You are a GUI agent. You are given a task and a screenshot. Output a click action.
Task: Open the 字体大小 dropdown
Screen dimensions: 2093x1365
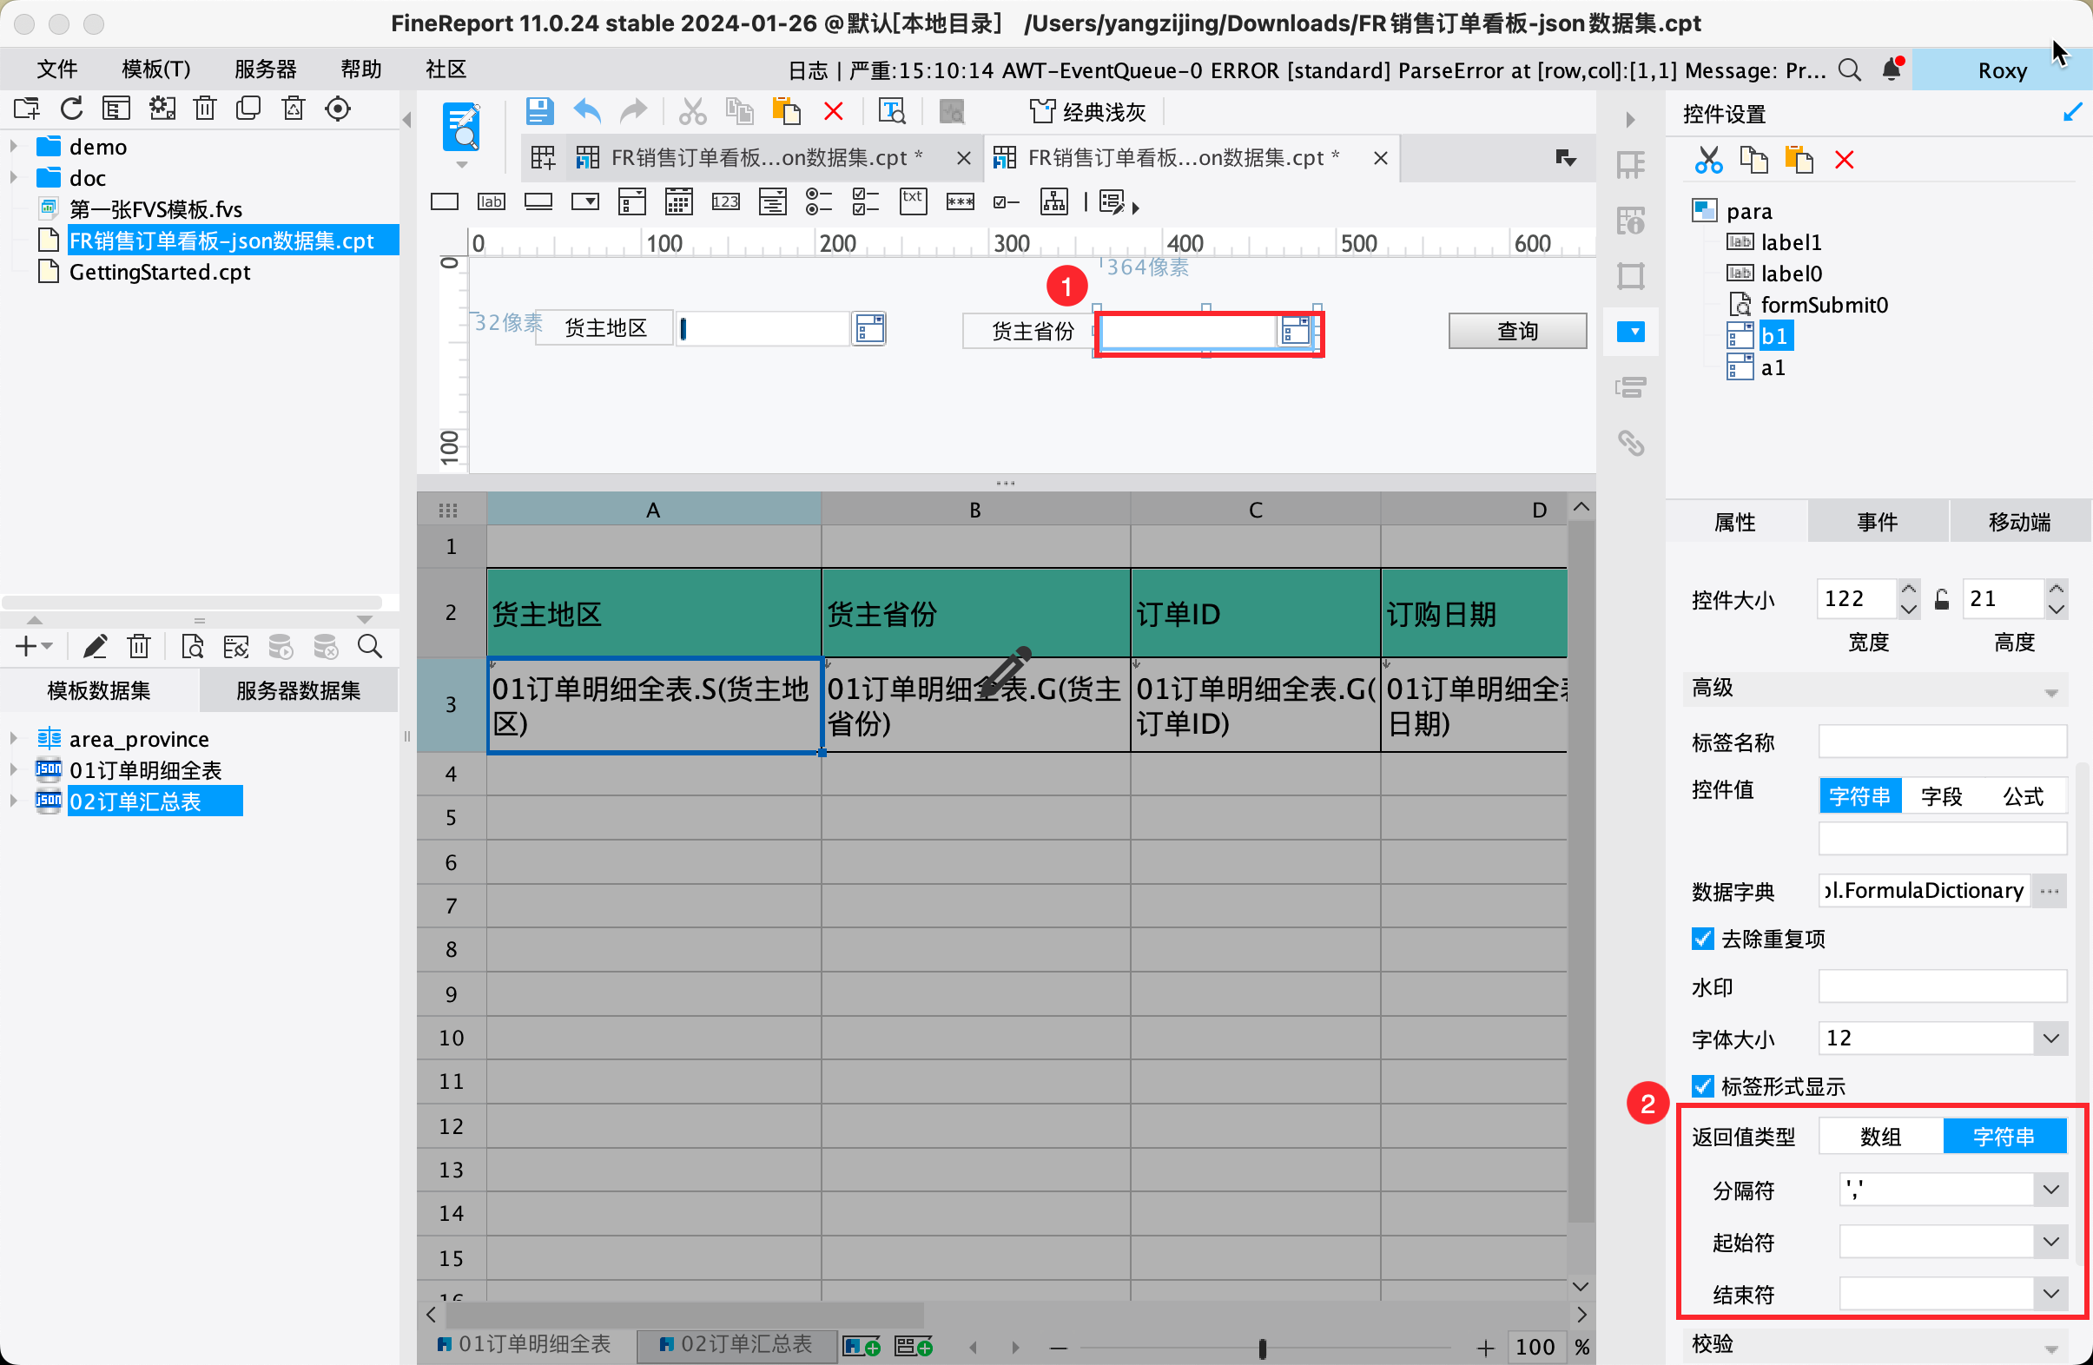pyautogui.click(x=2050, y=1039)
